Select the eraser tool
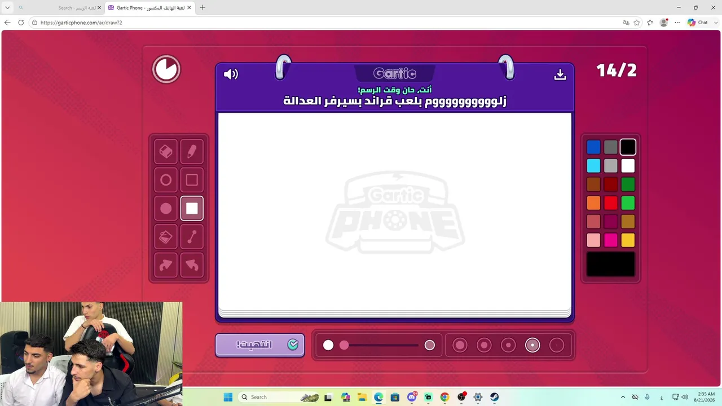Image resolution: width=722 pixels, height=406 pixels. [x=166, y=152]
